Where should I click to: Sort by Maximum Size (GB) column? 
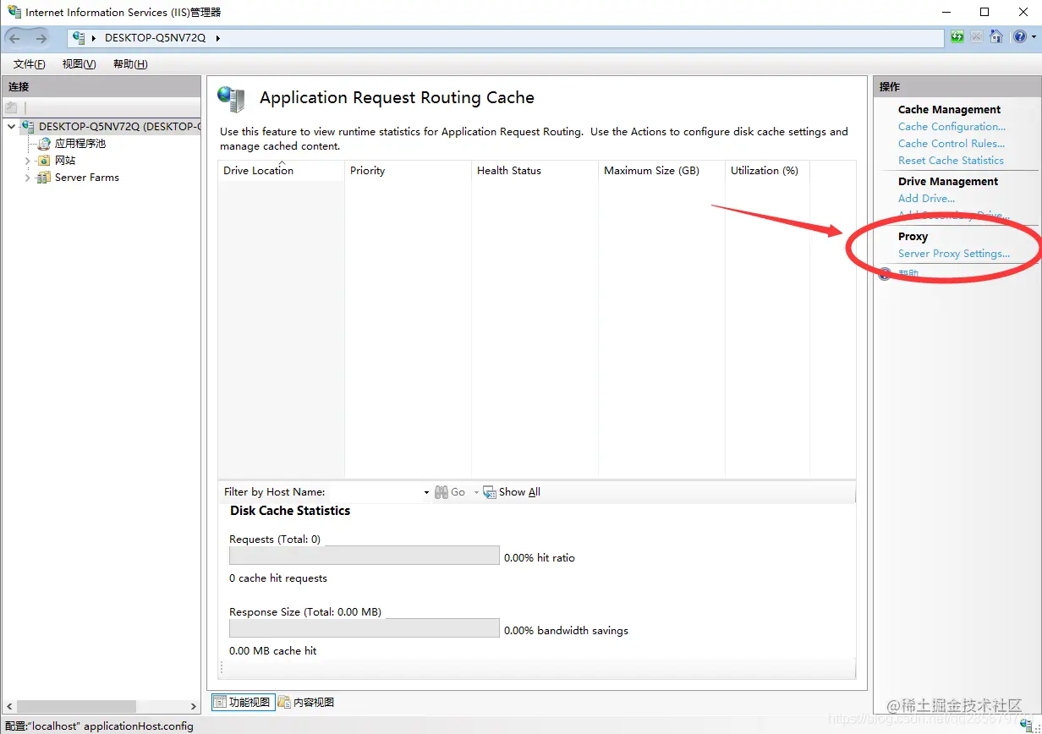[662, 170]
